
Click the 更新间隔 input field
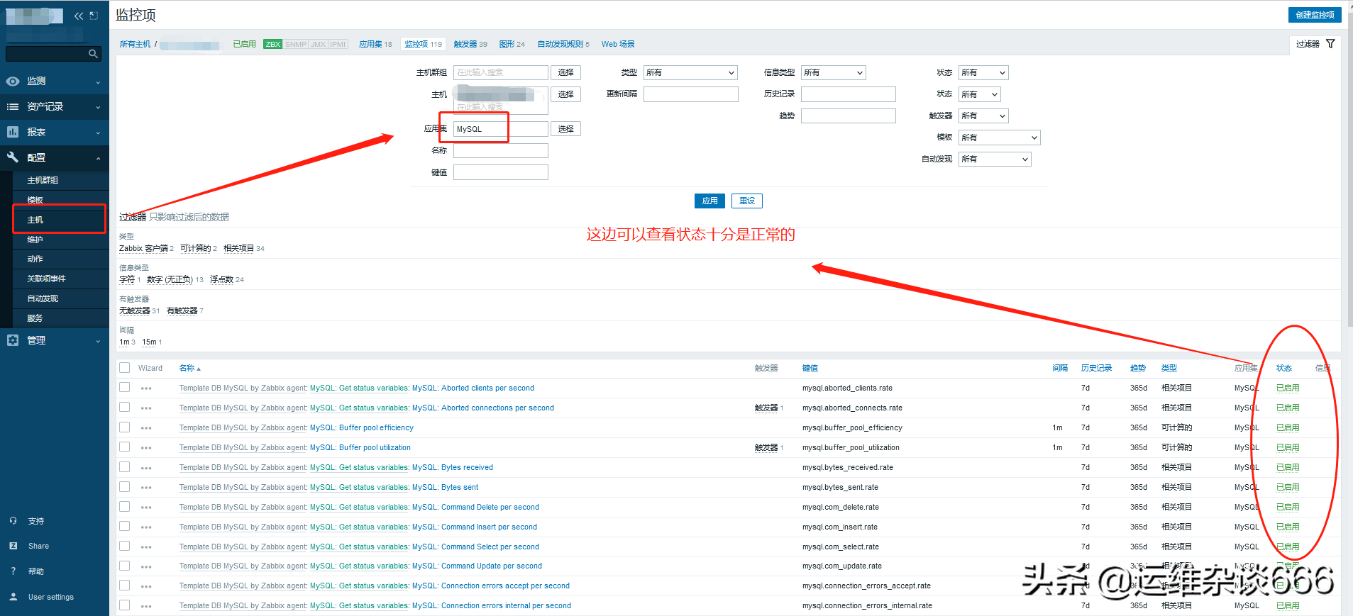pyautogui.click(x=691, y=94)
